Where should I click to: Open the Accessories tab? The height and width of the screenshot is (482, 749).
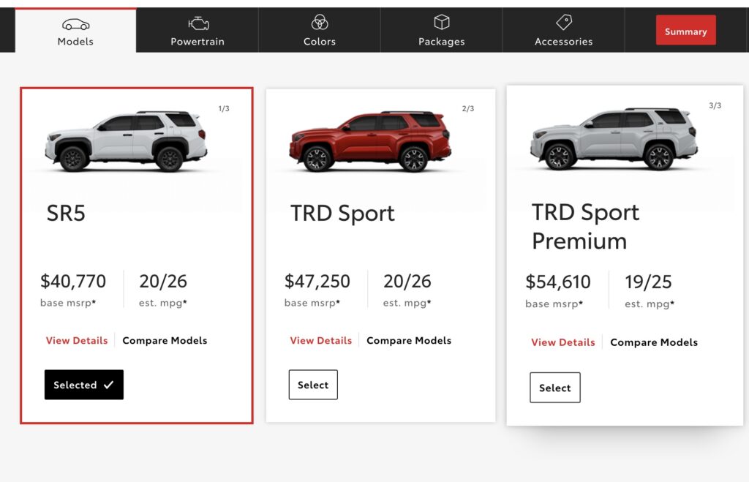[563, 30]
